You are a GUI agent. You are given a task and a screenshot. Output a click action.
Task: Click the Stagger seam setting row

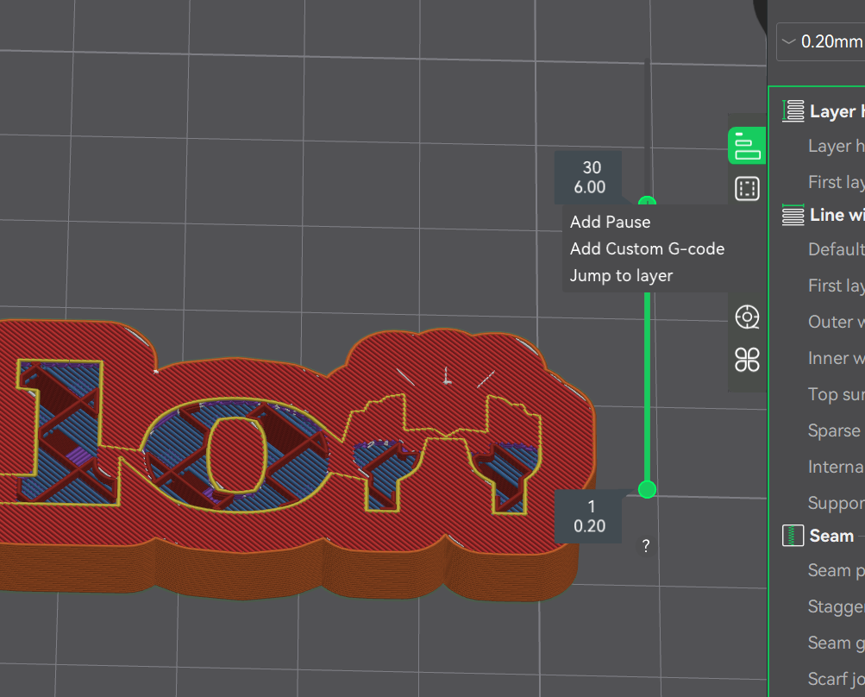point(836,606)
